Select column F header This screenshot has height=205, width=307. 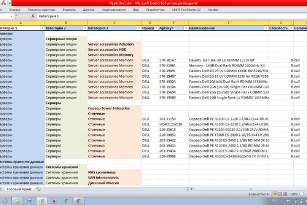pos(228,23)
